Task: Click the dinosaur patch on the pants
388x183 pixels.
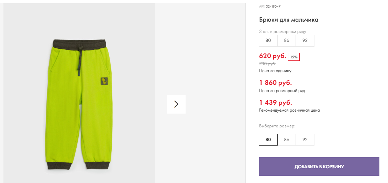Action: pyautogui.click(x=104, y=81)
